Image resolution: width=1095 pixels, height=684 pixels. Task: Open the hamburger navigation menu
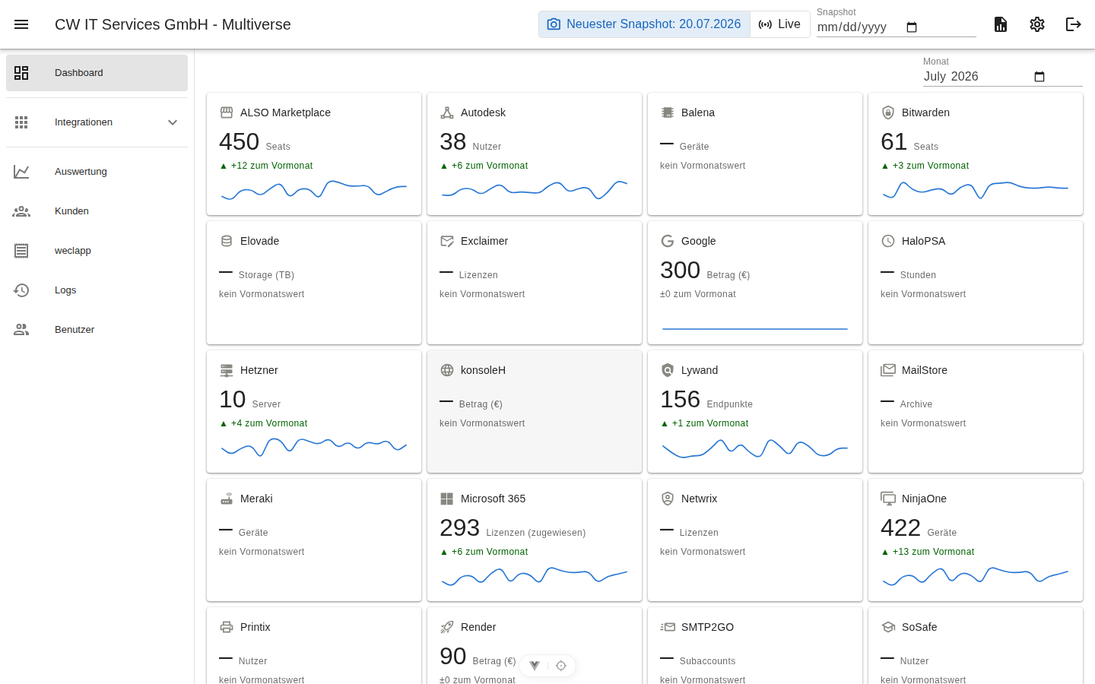(21, 24)
